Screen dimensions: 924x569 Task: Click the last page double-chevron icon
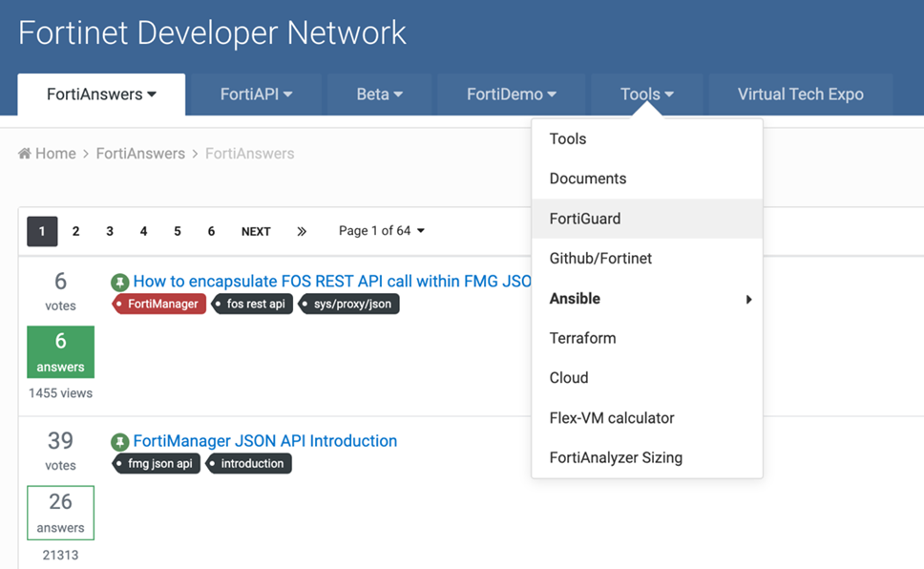point(302,231)
